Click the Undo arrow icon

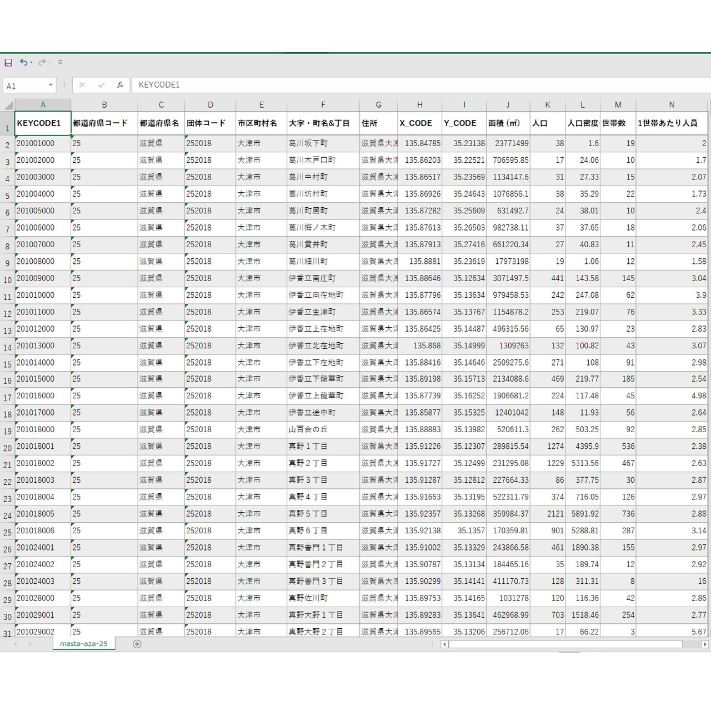coord(23,62)
